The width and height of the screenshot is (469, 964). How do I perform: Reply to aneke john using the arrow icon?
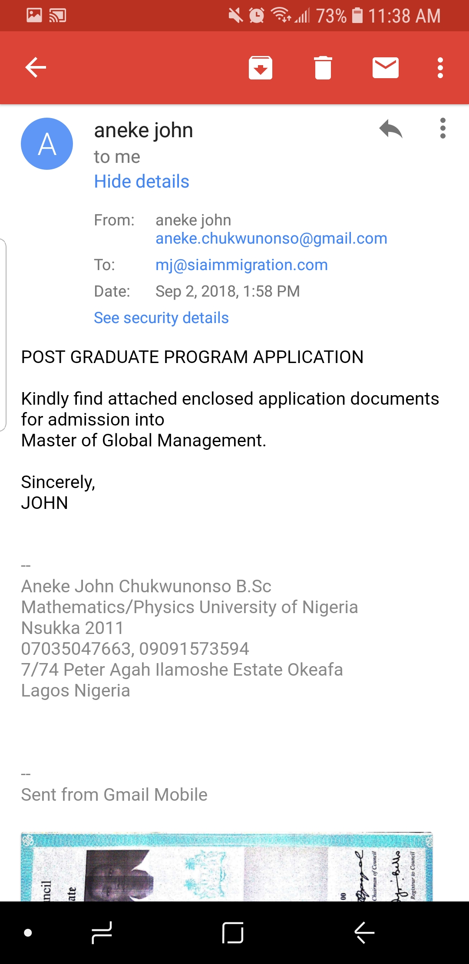[391, 129]
